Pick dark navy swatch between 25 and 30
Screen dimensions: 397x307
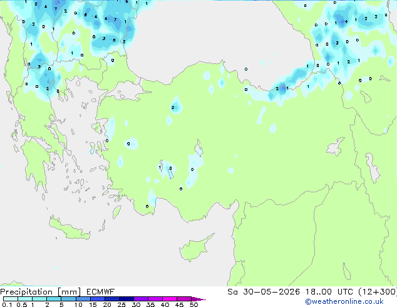pyautogui.click(x=126, y=299)
